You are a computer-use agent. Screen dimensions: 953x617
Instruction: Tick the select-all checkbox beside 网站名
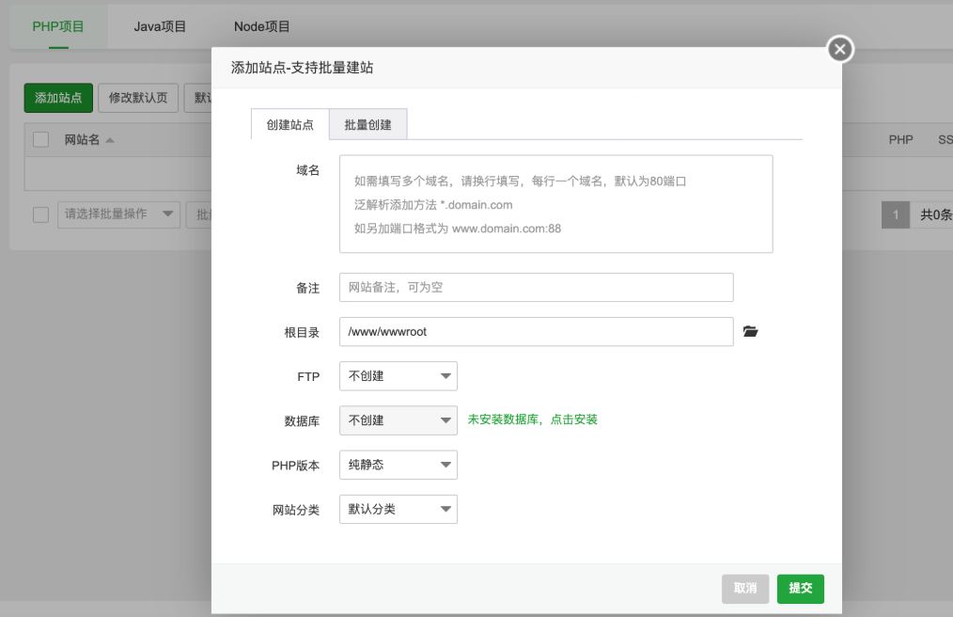coord(40,139)
